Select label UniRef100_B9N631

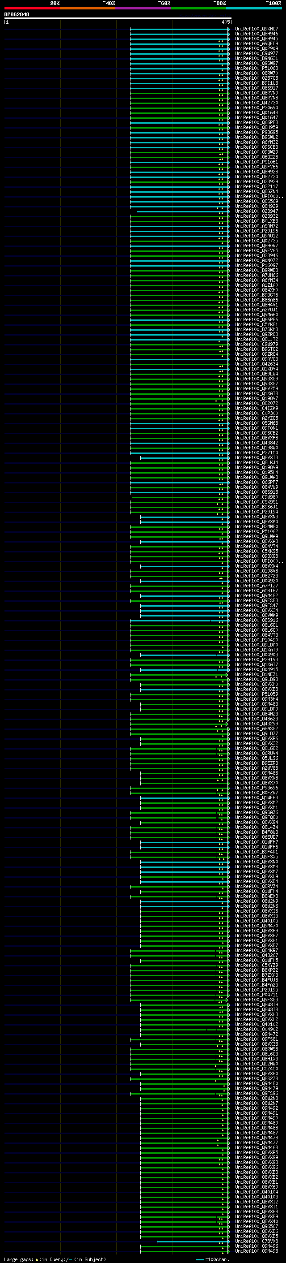pos(256,58)
